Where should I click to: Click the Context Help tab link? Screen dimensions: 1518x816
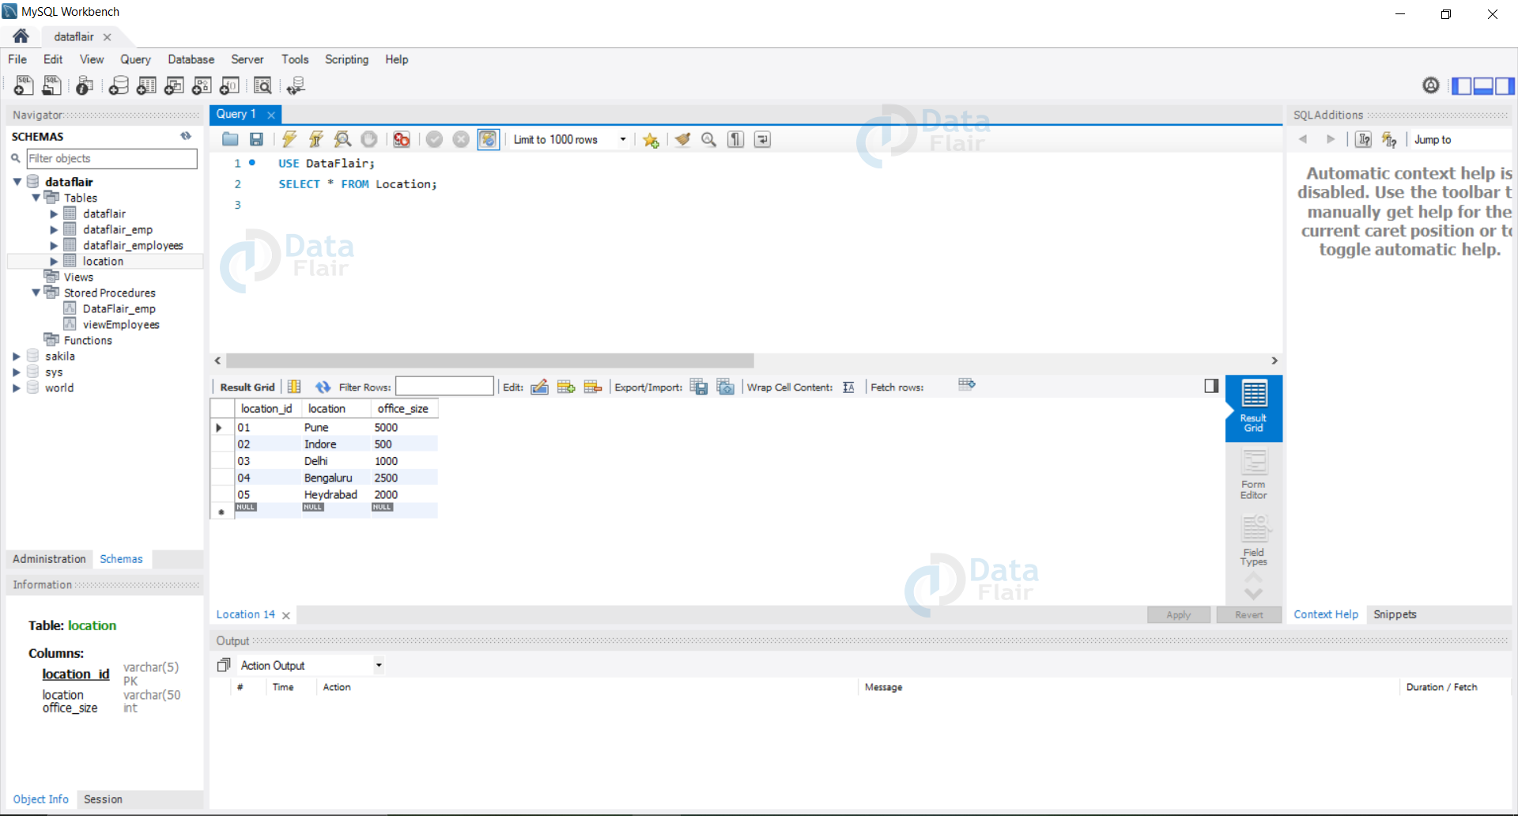[x=1325, y=614]
